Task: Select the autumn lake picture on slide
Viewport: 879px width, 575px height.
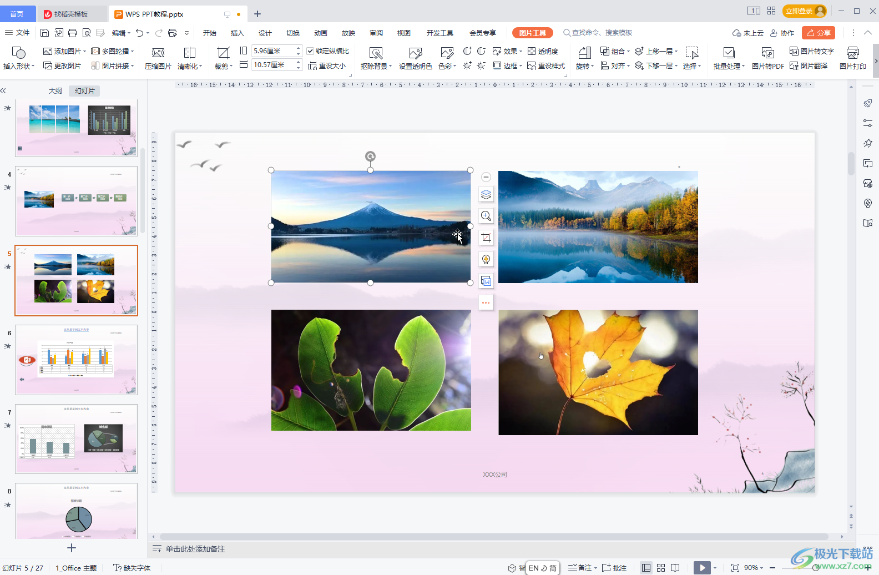Action: pos(598,227)
